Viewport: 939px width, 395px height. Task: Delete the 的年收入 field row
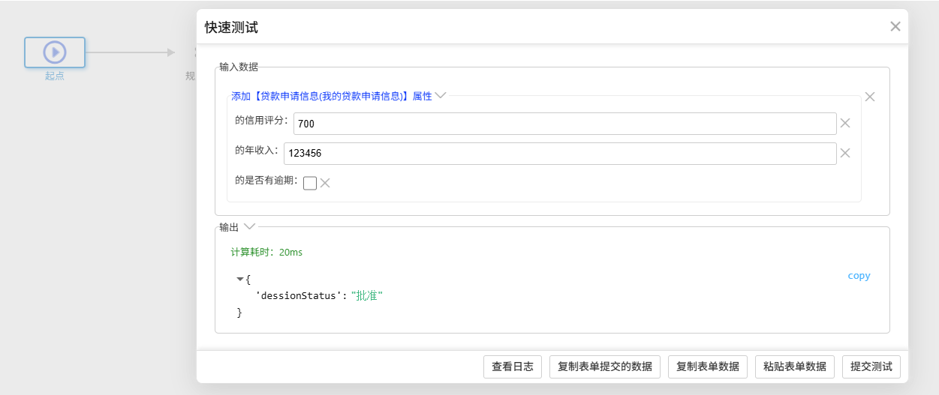point(845,153)
